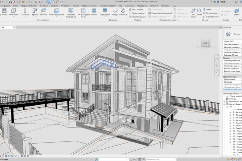242x161 pixels.
Task: Click the zoom icon in navigation bar
Action: pos(217,66)
